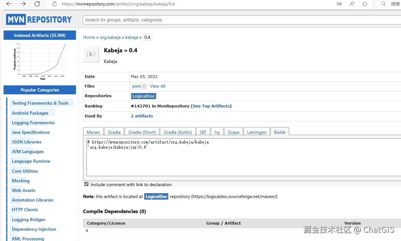This screenshot has width=401, height=241.
Task: Click the Version column header
Action: (x=352, y=223)
